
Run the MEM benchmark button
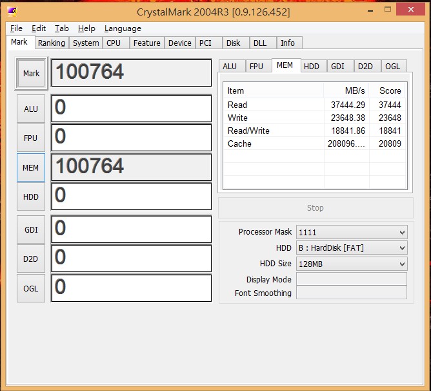click(x=31, y=167)
